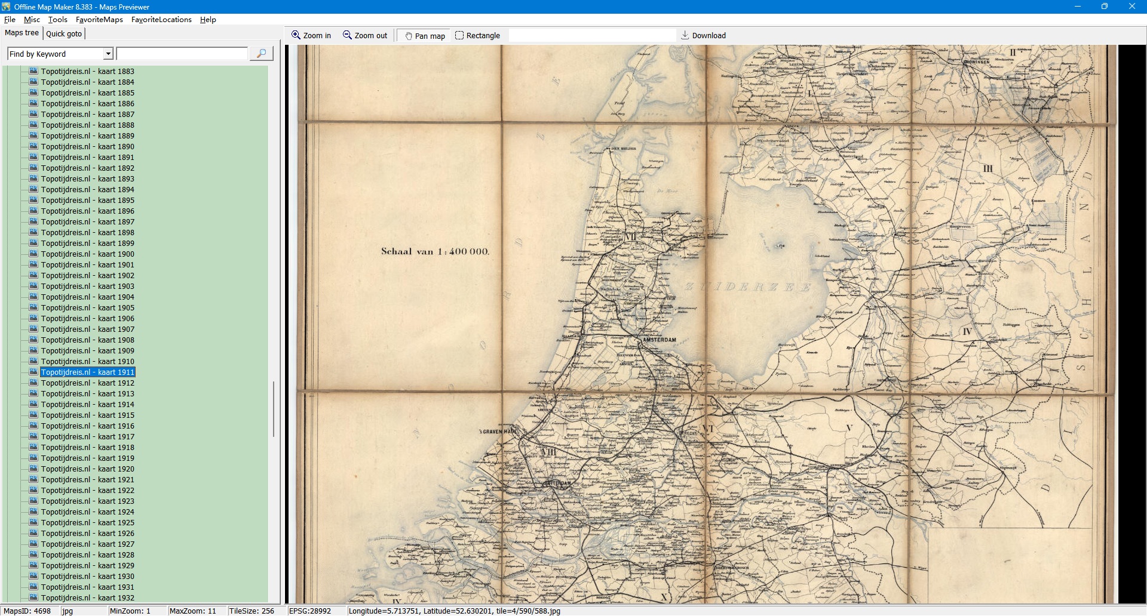This screenshot has height=616, width=1147.
Task: Toggle the Rectangle selection mode
Action: point(477,36)
